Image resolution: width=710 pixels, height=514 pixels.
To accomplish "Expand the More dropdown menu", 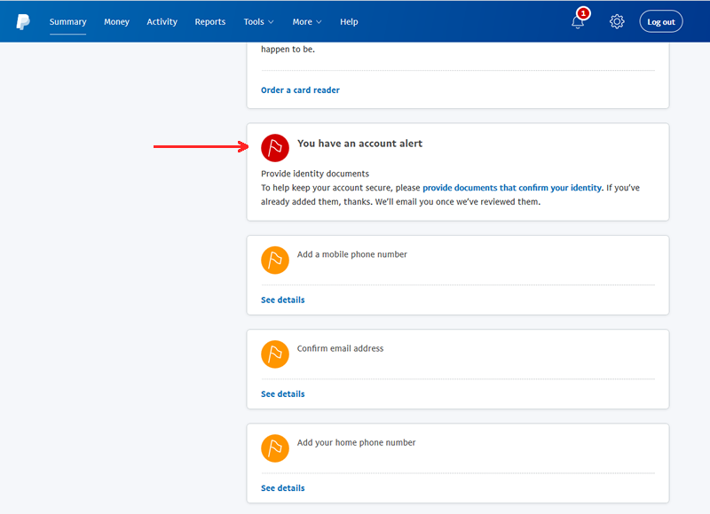I will coord(307,21).
